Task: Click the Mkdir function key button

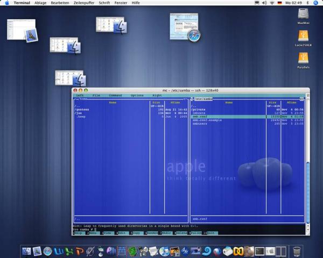Action: 166,233
